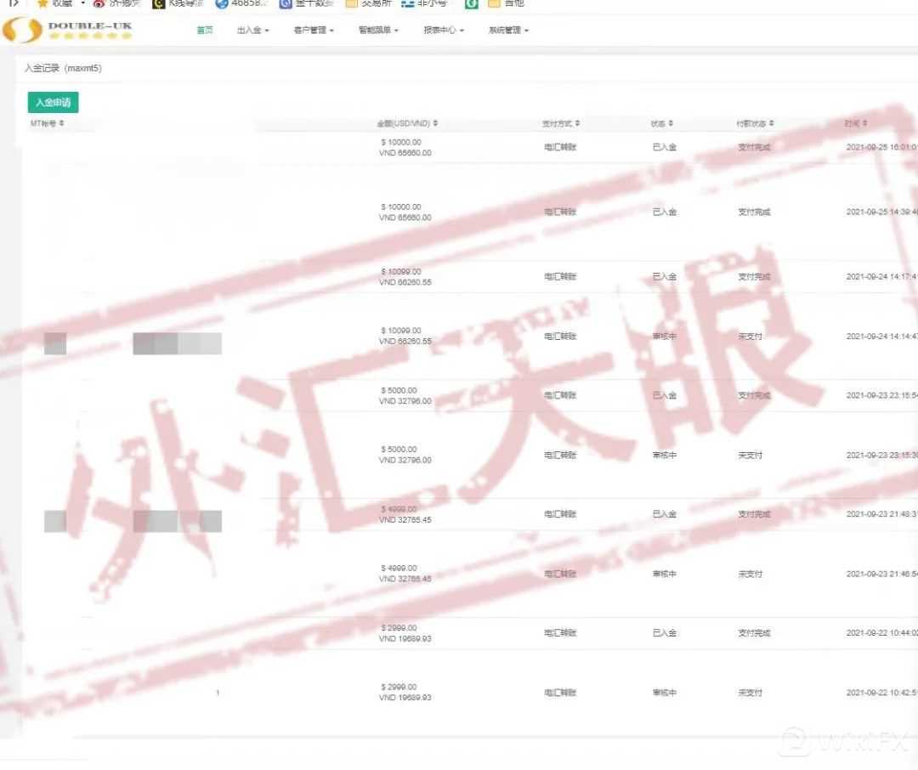This screenshot has width=918, height=770.
Task: Sort by 时间 column
Action: tap(856, 123)
